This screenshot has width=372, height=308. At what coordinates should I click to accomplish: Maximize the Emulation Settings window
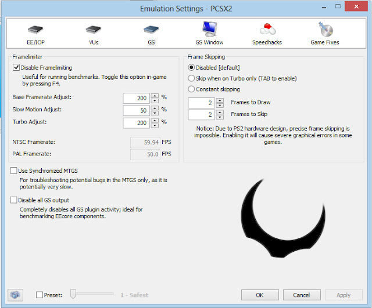pyautogui.click(x=338, y=6)
